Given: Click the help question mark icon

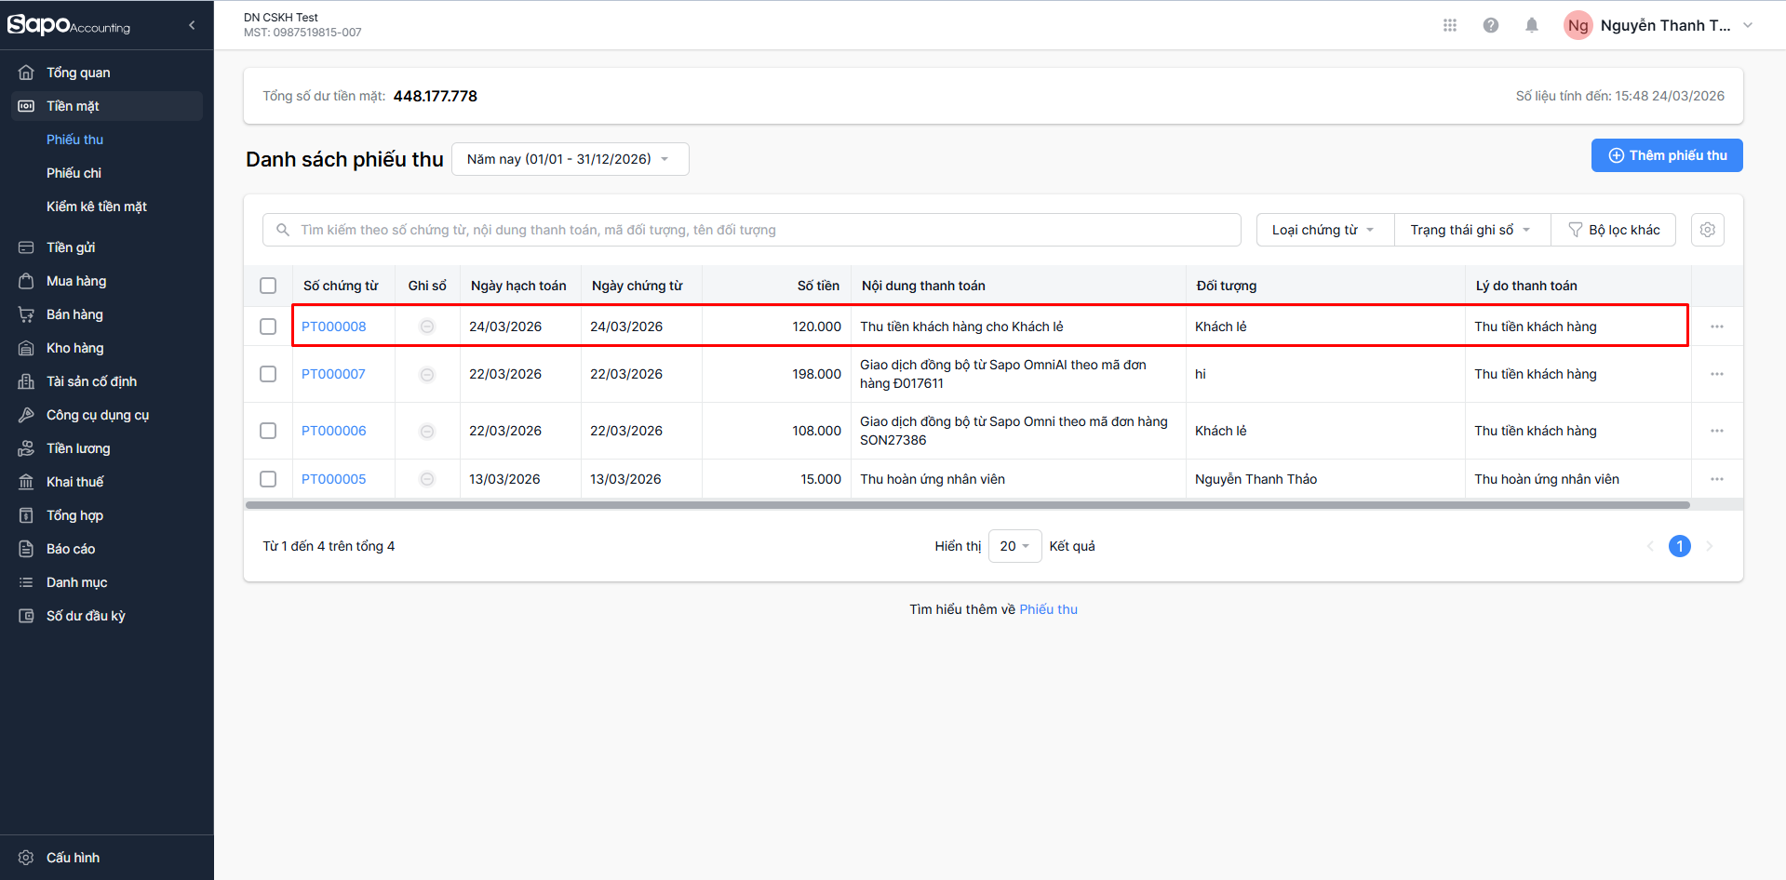Looking at the screenshot, I should point(1490,25).
